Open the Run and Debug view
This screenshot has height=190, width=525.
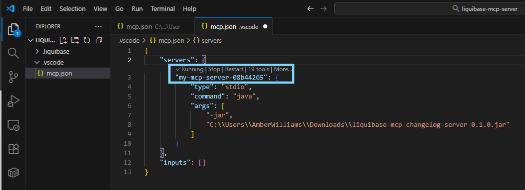pyautogui.click(x=13, y=101)
